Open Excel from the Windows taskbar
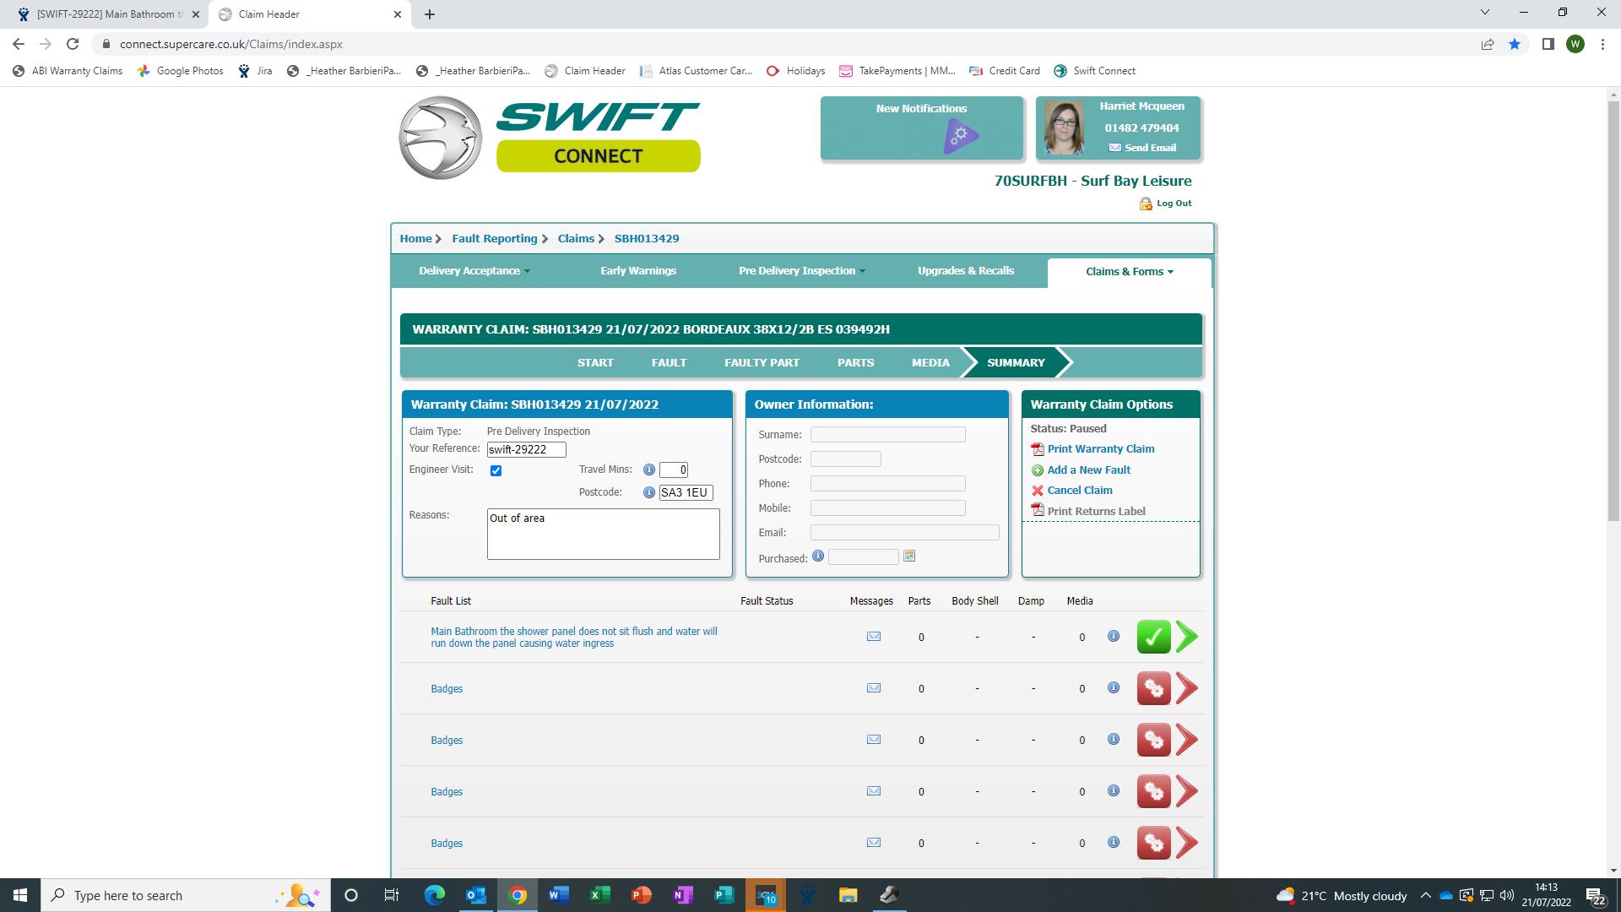The height and width of the screenshot is (912, 1621). tap(599, 895)
